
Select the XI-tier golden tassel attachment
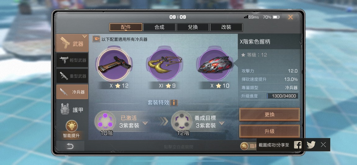tap(165, 64)
